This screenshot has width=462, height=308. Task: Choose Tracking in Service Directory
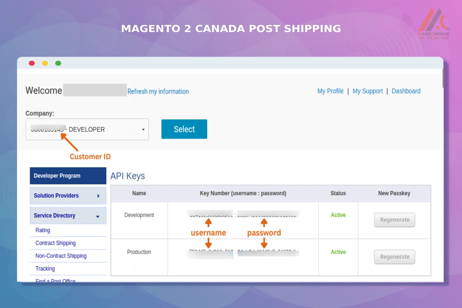(x=45, y=269)
